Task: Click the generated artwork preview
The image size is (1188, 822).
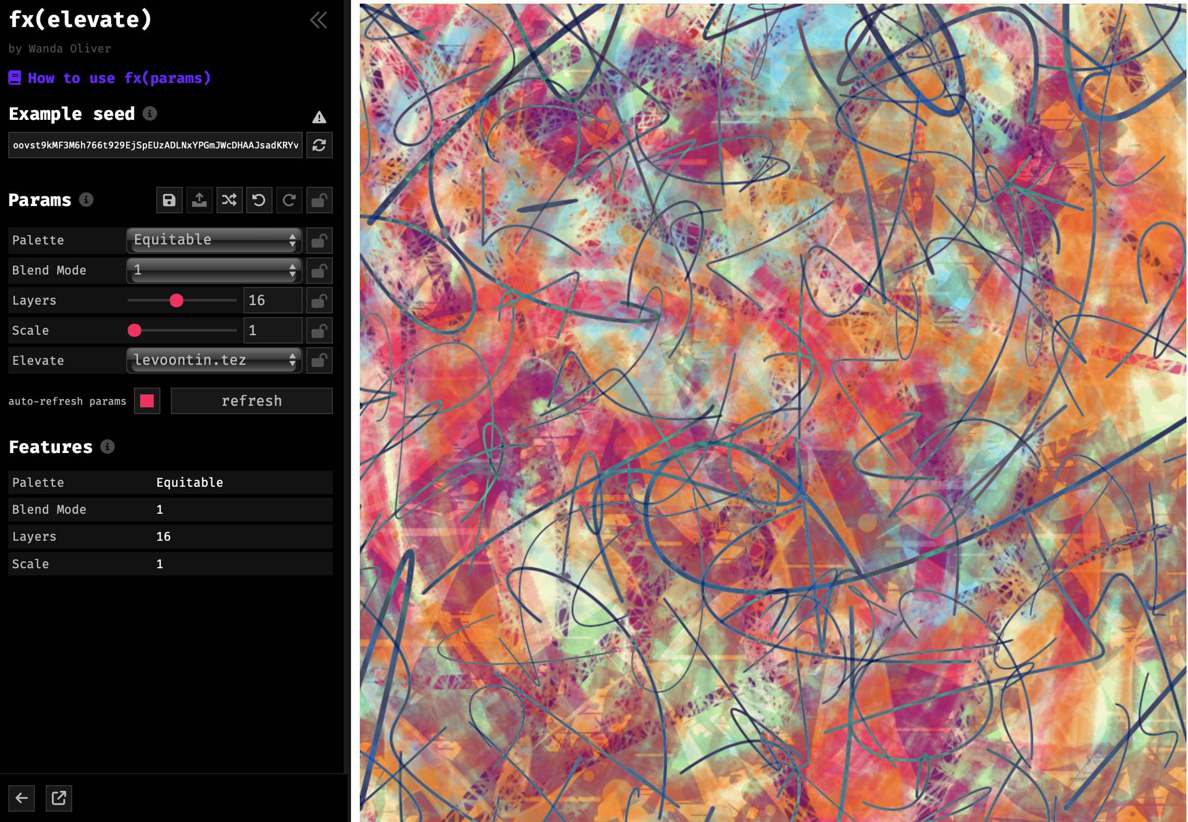Action: pos(773,413)
